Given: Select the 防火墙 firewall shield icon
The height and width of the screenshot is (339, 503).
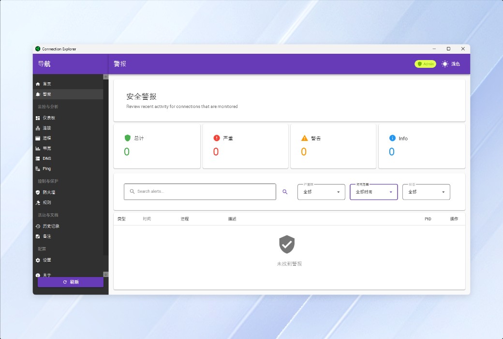Looking at the screenshot, I should click(x=38, y=192).
